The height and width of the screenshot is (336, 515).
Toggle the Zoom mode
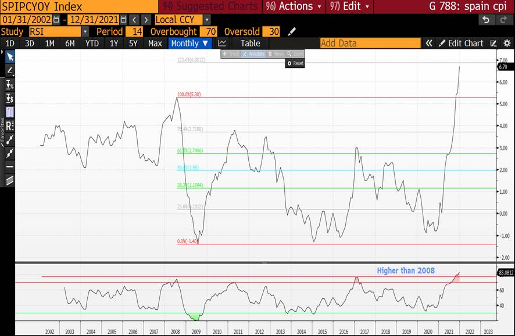click(295, 53)
